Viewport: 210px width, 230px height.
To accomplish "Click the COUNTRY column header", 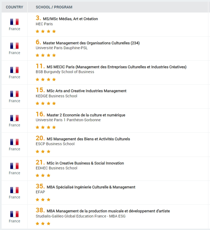I will 14,7.
